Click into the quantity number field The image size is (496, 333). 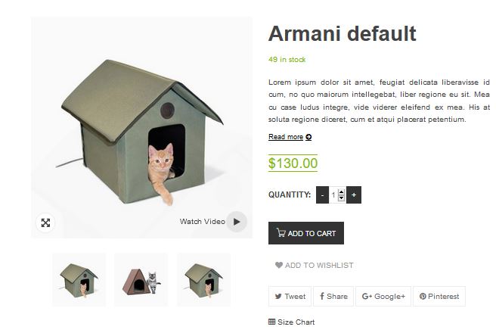tap(333, 195)
